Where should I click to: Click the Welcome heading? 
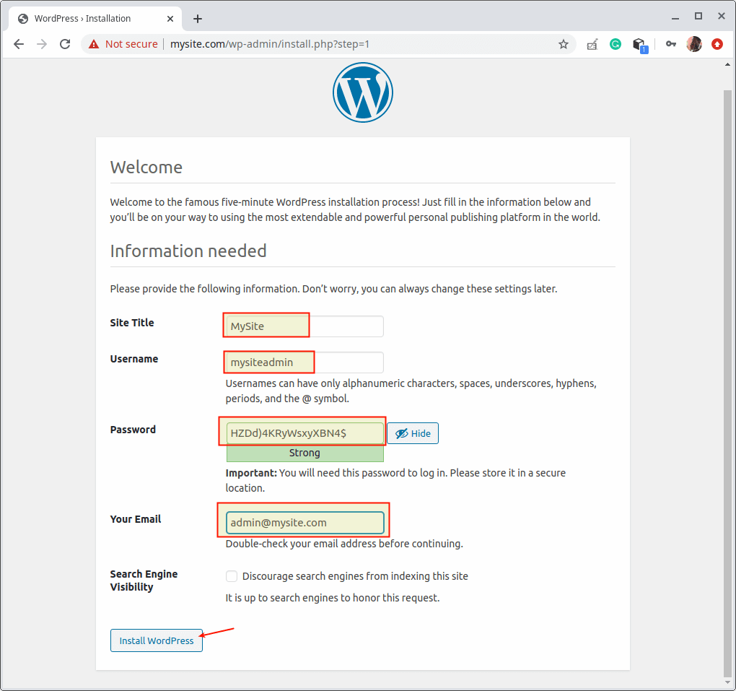point(146,168)
